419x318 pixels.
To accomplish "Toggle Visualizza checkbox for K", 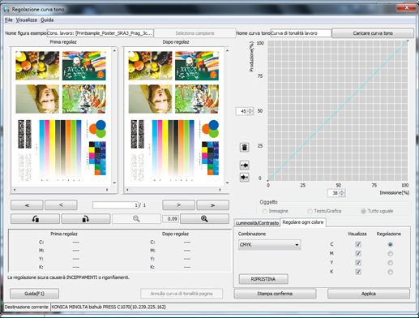I will [x=358, y=272].
